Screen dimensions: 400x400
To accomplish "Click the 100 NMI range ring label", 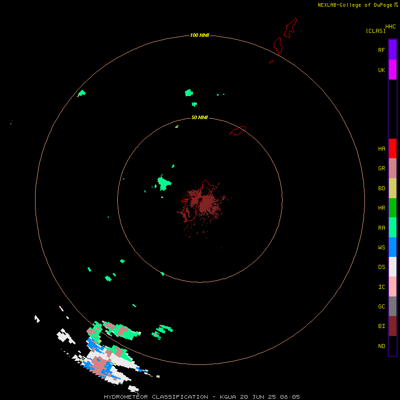I will [200, 35].
